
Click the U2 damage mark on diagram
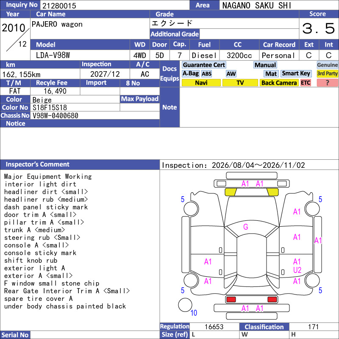pos(297,270)
